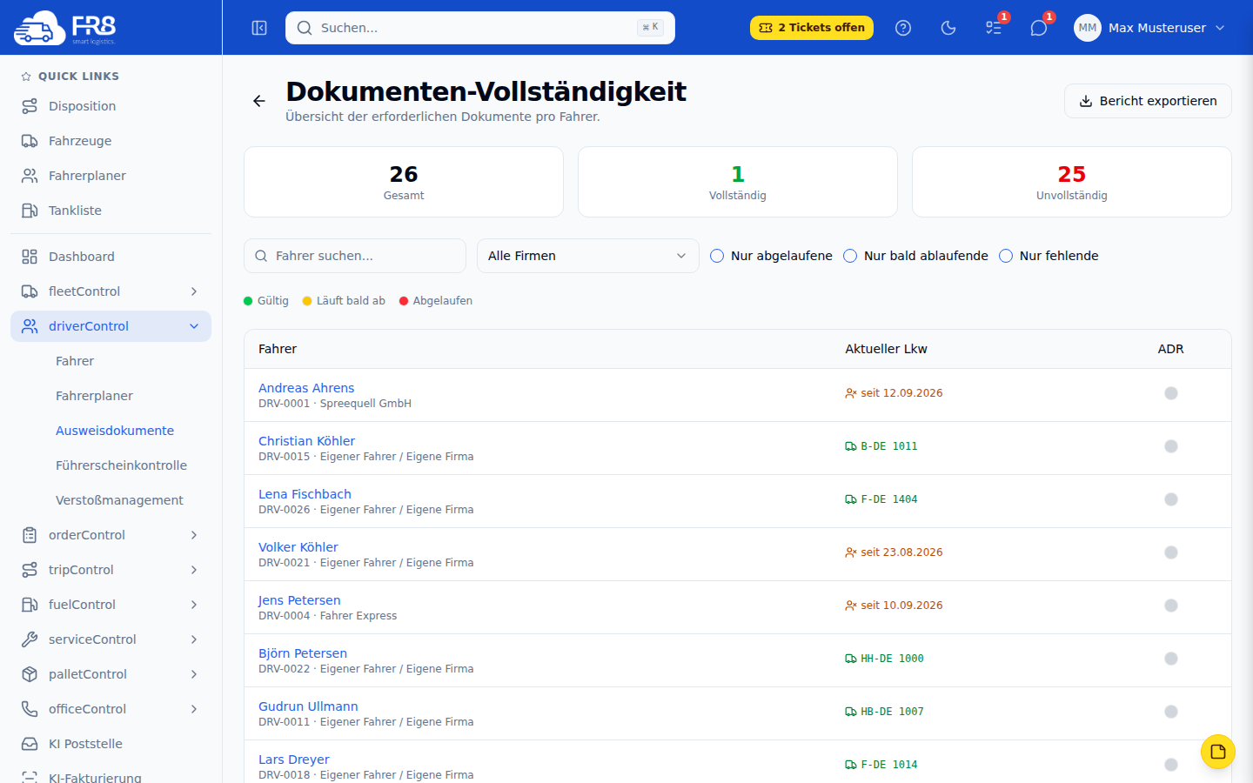Click the officeControl phone icon
The width and height of the screenshot is (1253, 783).
(x=30, y=709)
